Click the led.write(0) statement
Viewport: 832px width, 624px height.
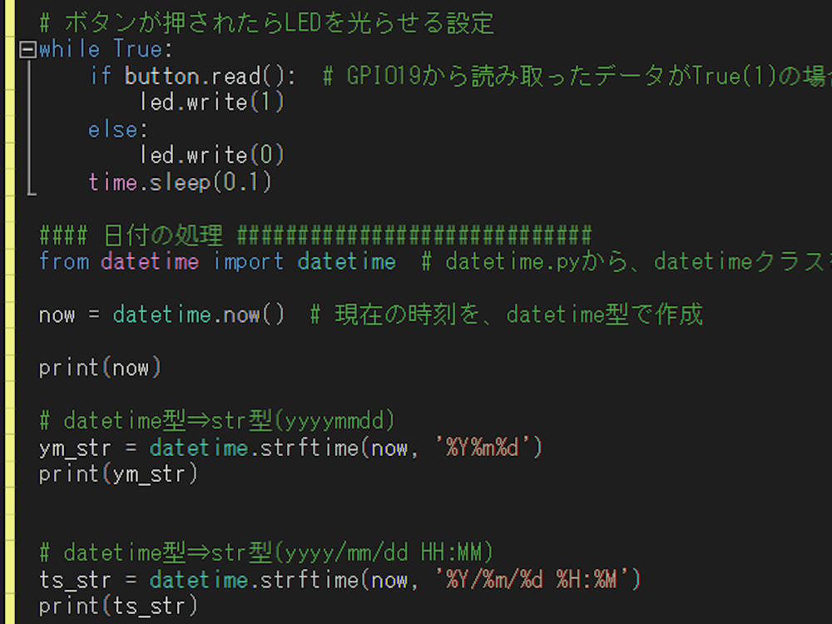[x=211, y=156]
